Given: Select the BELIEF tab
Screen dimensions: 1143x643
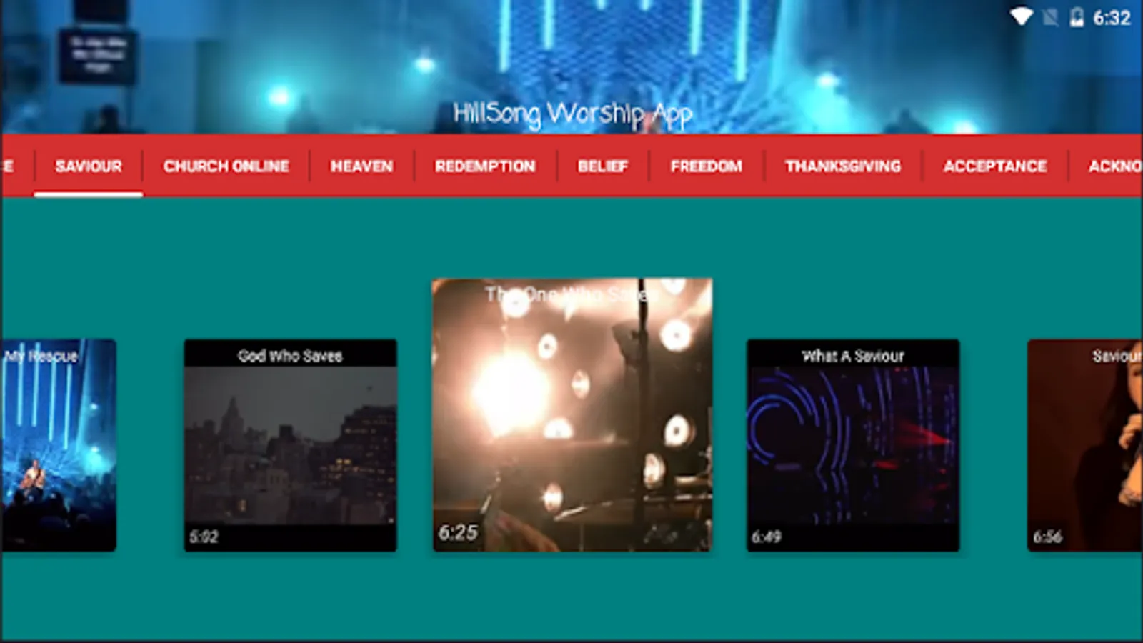Looking at the screenshot, I should [x=603, y=166].
